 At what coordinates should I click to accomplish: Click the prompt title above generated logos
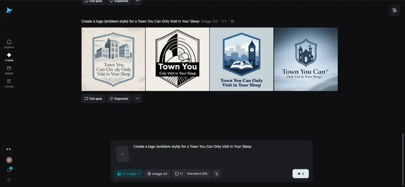[140, 21]
